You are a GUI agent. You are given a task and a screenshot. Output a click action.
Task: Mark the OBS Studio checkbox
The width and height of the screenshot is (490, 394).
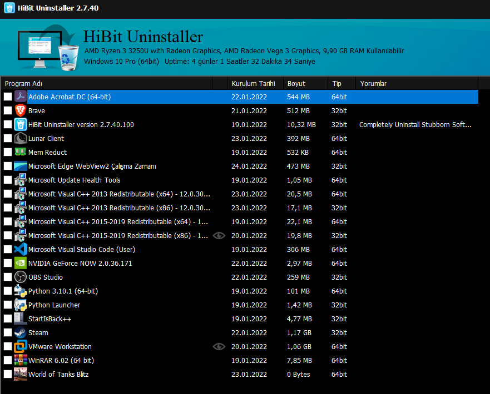click(x=8, y=277)
